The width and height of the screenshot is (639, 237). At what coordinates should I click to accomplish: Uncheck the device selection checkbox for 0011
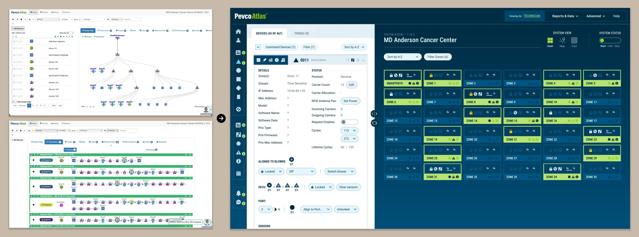pos(258,60)
